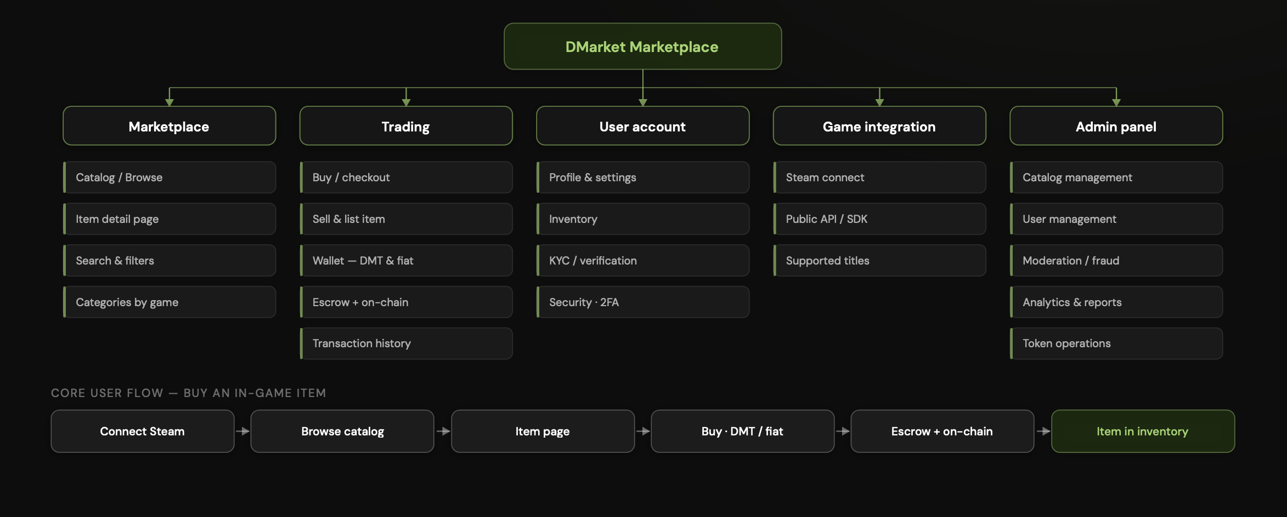Select "Sell & list item" entry
This screenshot has height=517, width=1287.
[x=407, y=219]
